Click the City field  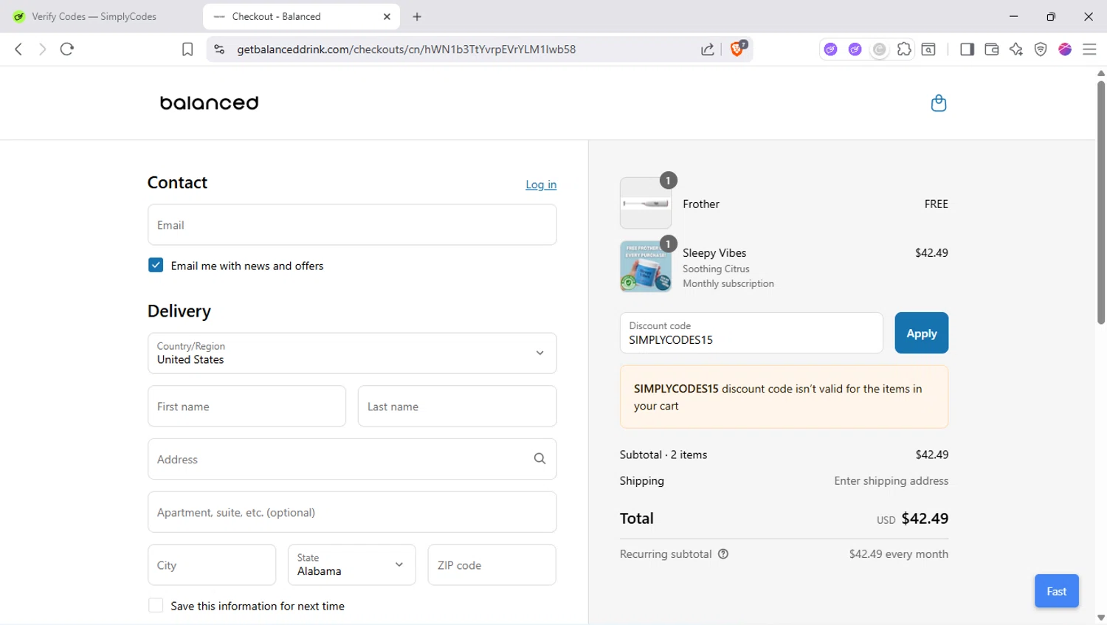212,564
